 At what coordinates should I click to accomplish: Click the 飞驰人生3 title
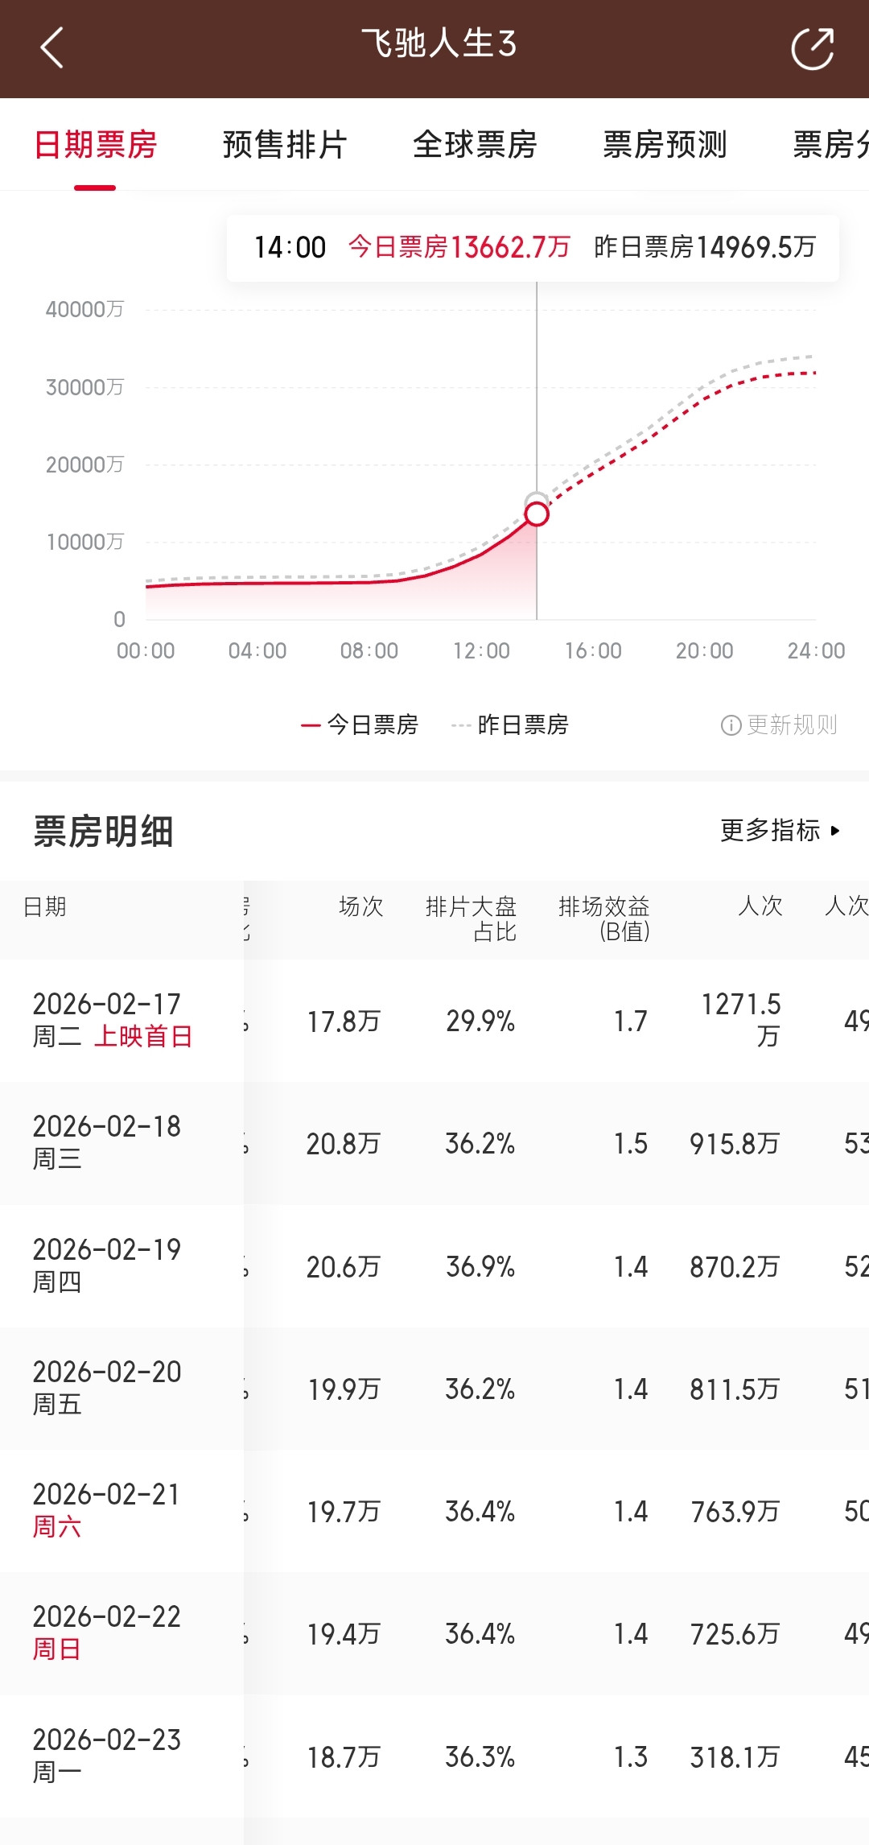click(439, 43)
